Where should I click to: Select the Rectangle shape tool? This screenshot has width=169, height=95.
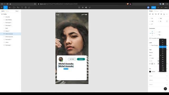(14, 7)
